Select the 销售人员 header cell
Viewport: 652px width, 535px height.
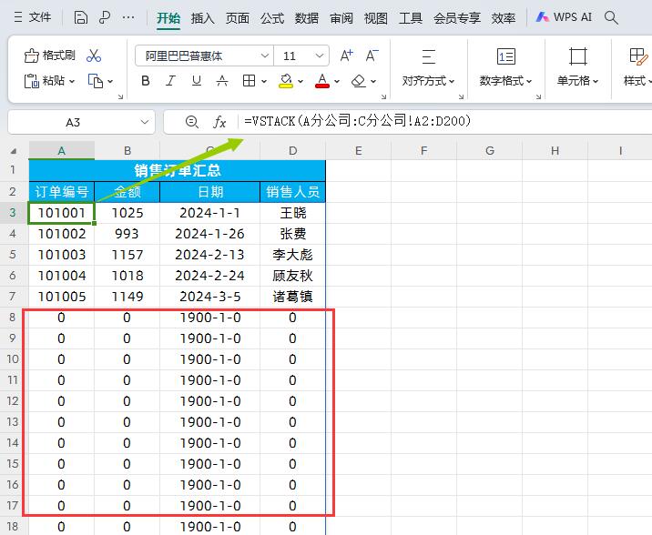(292, 192)
